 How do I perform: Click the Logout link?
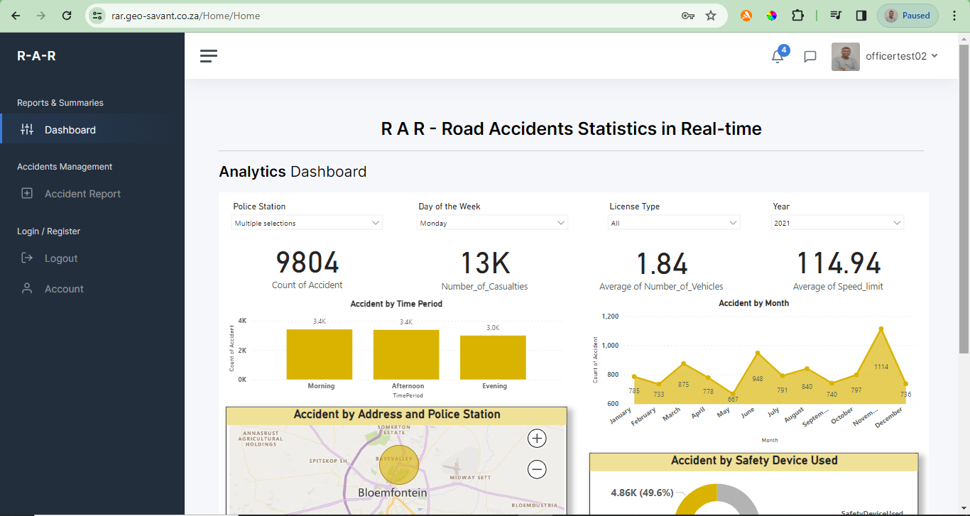pyautogui.click(x=61, y=258)
